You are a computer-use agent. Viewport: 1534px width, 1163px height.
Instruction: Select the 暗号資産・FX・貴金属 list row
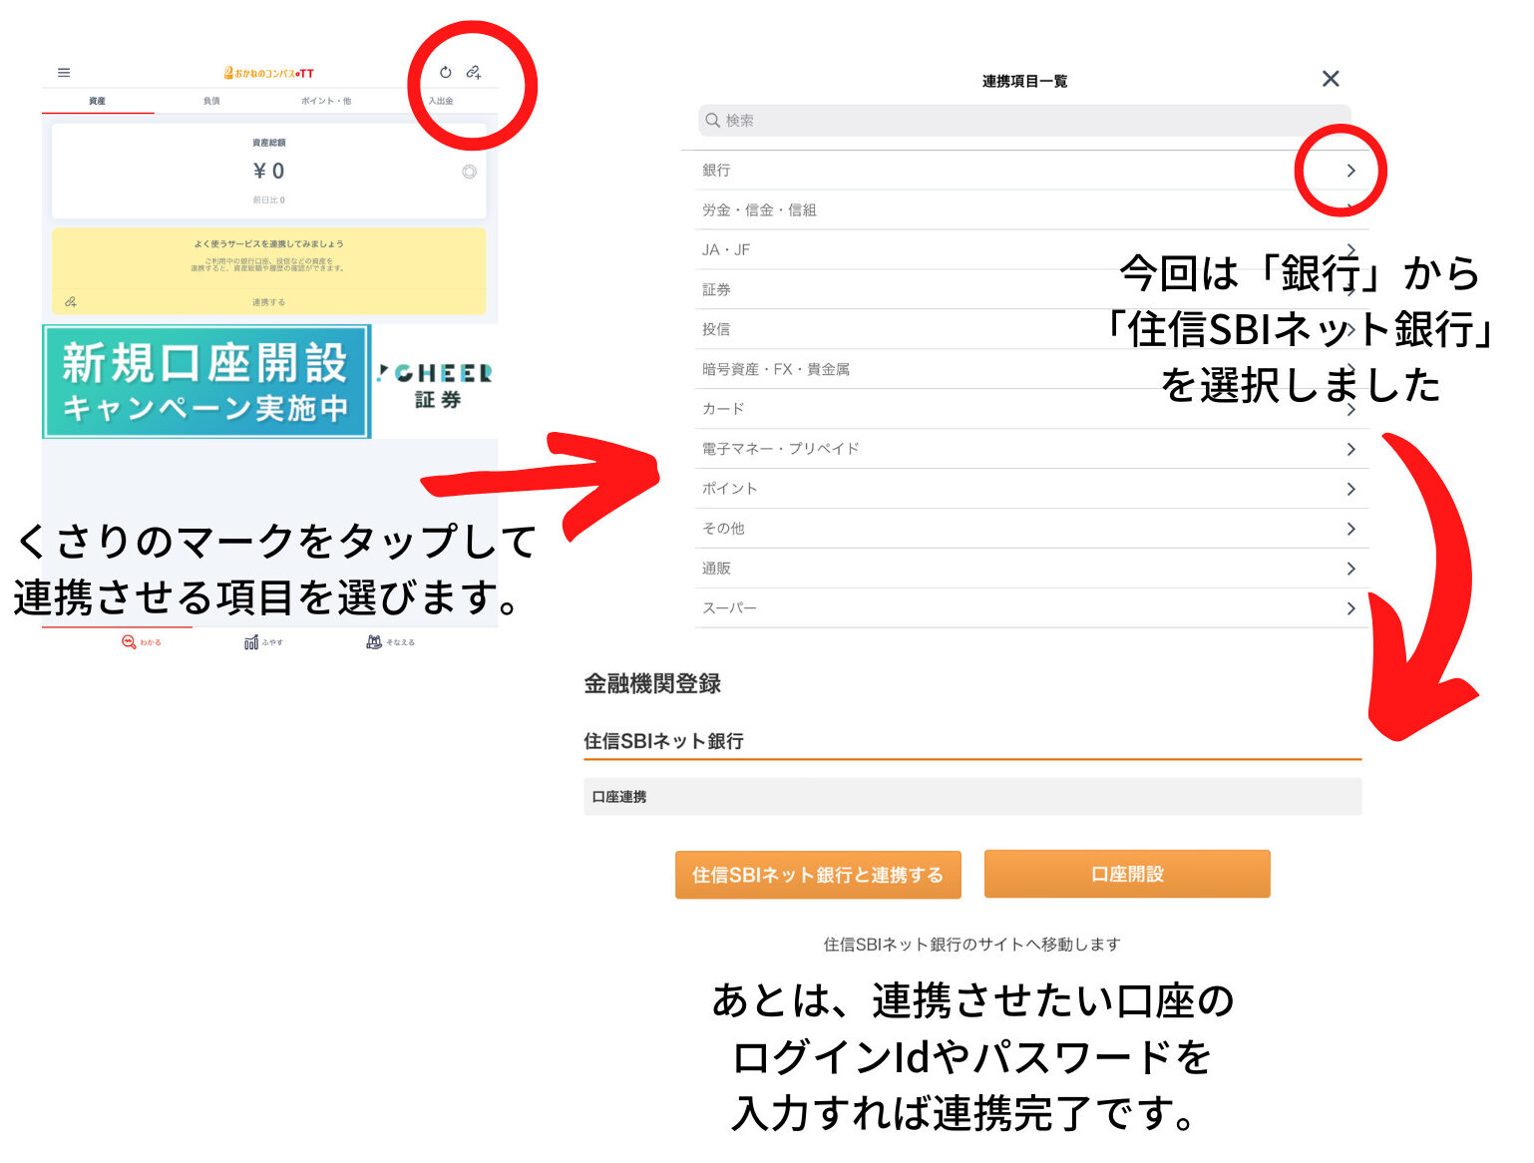click(1031, 369)
